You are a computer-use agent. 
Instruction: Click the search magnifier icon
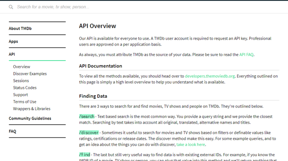tap(11, 7)
